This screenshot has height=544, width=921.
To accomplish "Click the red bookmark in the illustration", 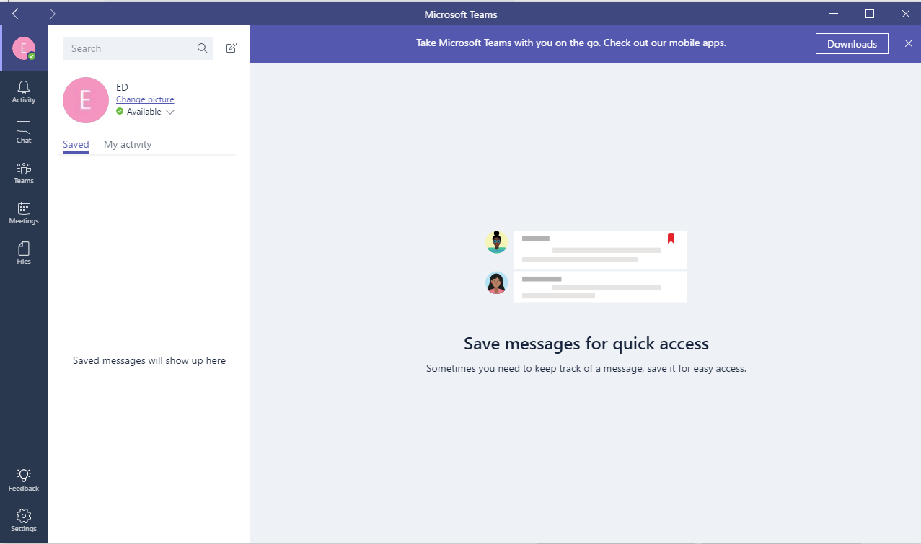I will [x=671, y=238].
